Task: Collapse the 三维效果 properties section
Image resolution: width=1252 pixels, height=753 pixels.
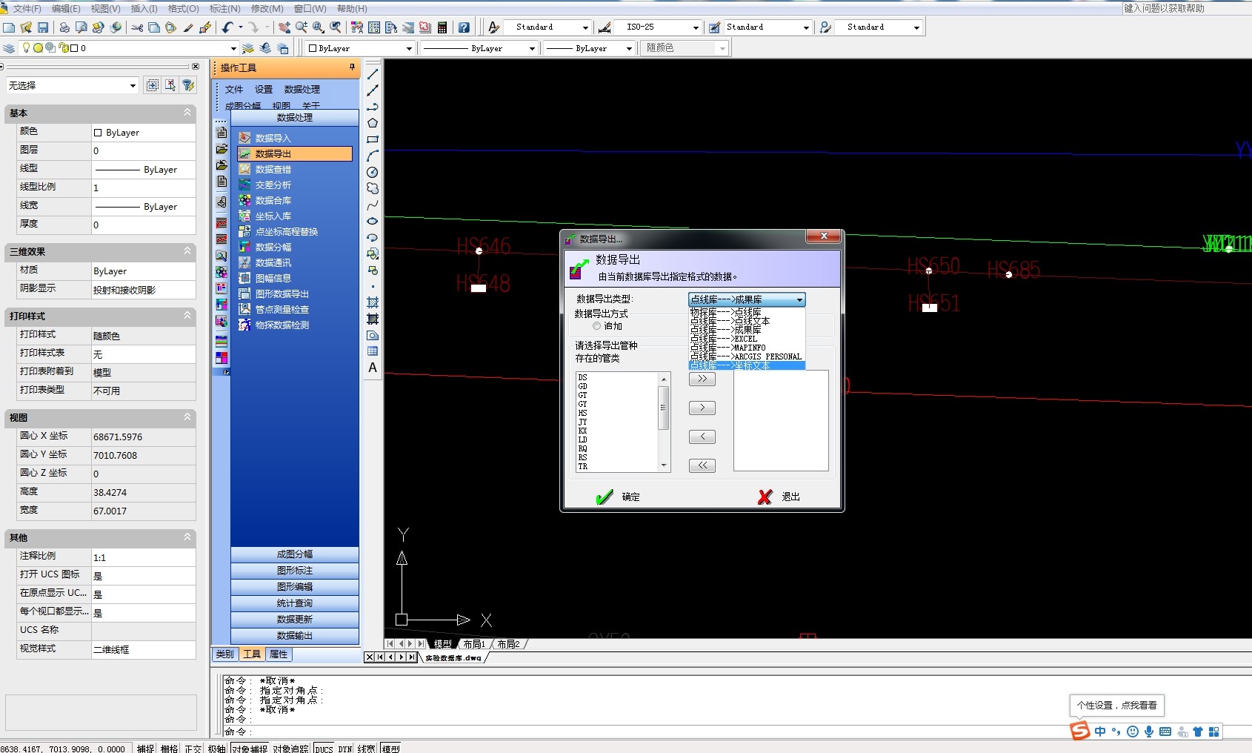Action: pyautogui.click(x=187, y=251)
